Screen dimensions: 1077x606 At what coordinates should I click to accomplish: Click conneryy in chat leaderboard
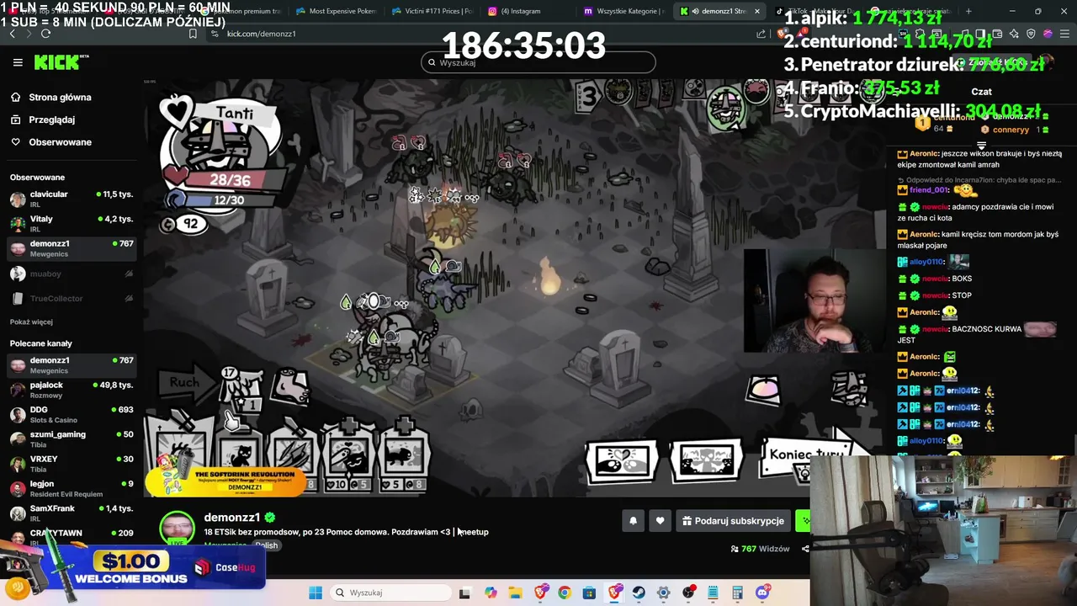(1011, 130)
